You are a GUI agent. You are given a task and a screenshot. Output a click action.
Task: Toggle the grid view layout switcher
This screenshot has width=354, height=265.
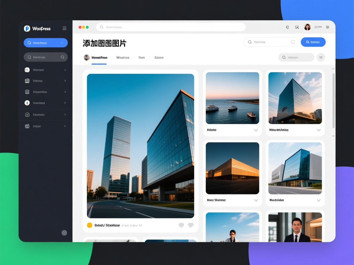coord(321,57)
